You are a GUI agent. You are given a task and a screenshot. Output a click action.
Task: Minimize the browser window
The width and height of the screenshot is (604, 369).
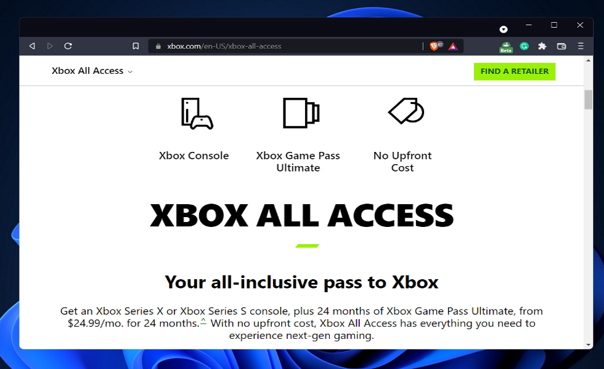click(529, 25)
